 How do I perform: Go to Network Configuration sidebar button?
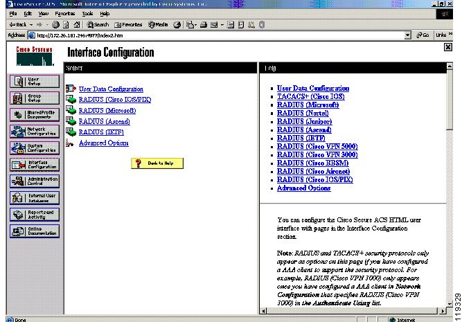pos(35,132)
